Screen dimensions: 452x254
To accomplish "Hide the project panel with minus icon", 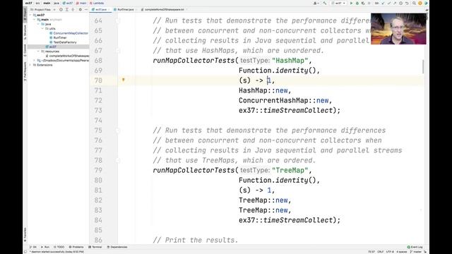I will click(85, 9).
